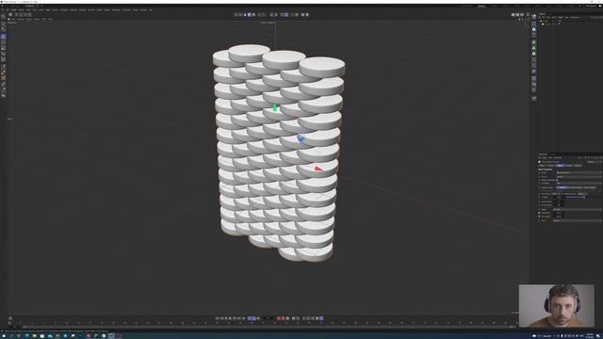Open the View menu of the viewport
The height and width of the screenshot is (339, 603).
(13, 19)
